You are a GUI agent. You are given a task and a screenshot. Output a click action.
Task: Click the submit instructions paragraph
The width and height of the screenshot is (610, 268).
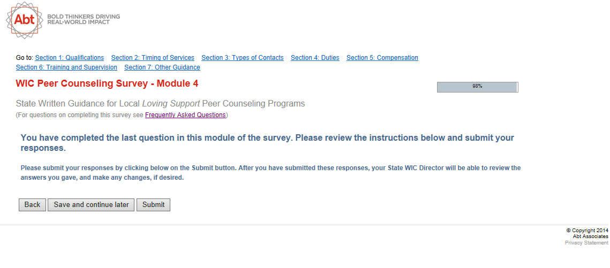pyautogui.click(x=270, y=173)
